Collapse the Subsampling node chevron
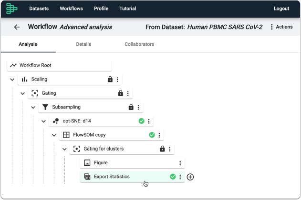Screen dimensions: 301x200 point(33,107)
